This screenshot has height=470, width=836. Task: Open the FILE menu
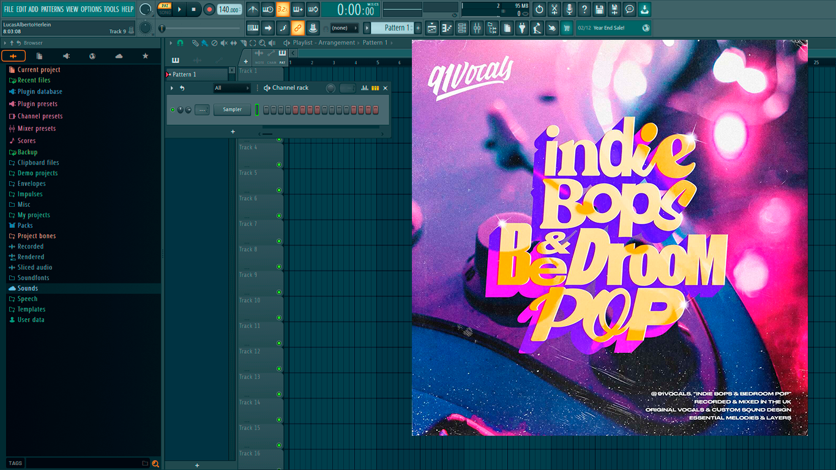click(x=9, y=9)
